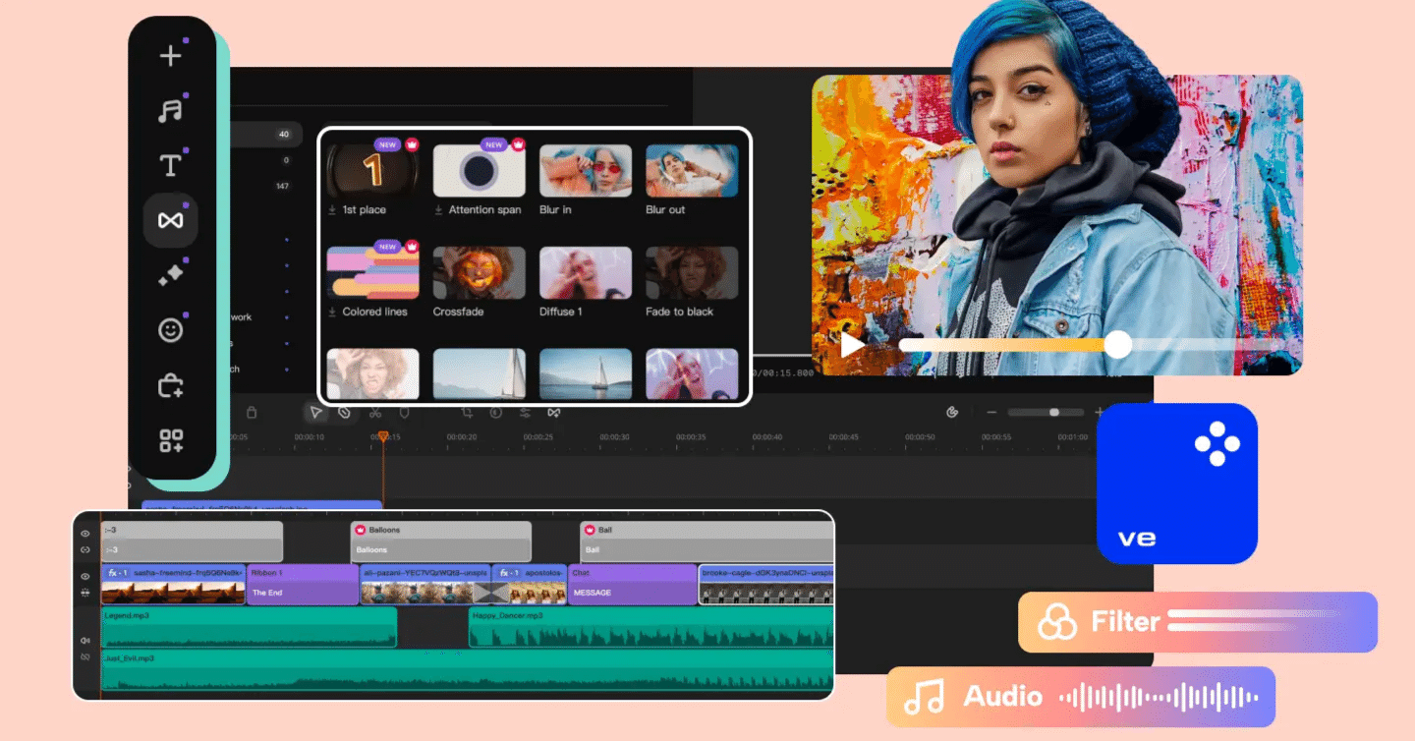Image resolution: width=1415 pixels, height=741 pixels.
Task: Click the track link toggle below the eye icon
Action: click(x=85, y=550)
